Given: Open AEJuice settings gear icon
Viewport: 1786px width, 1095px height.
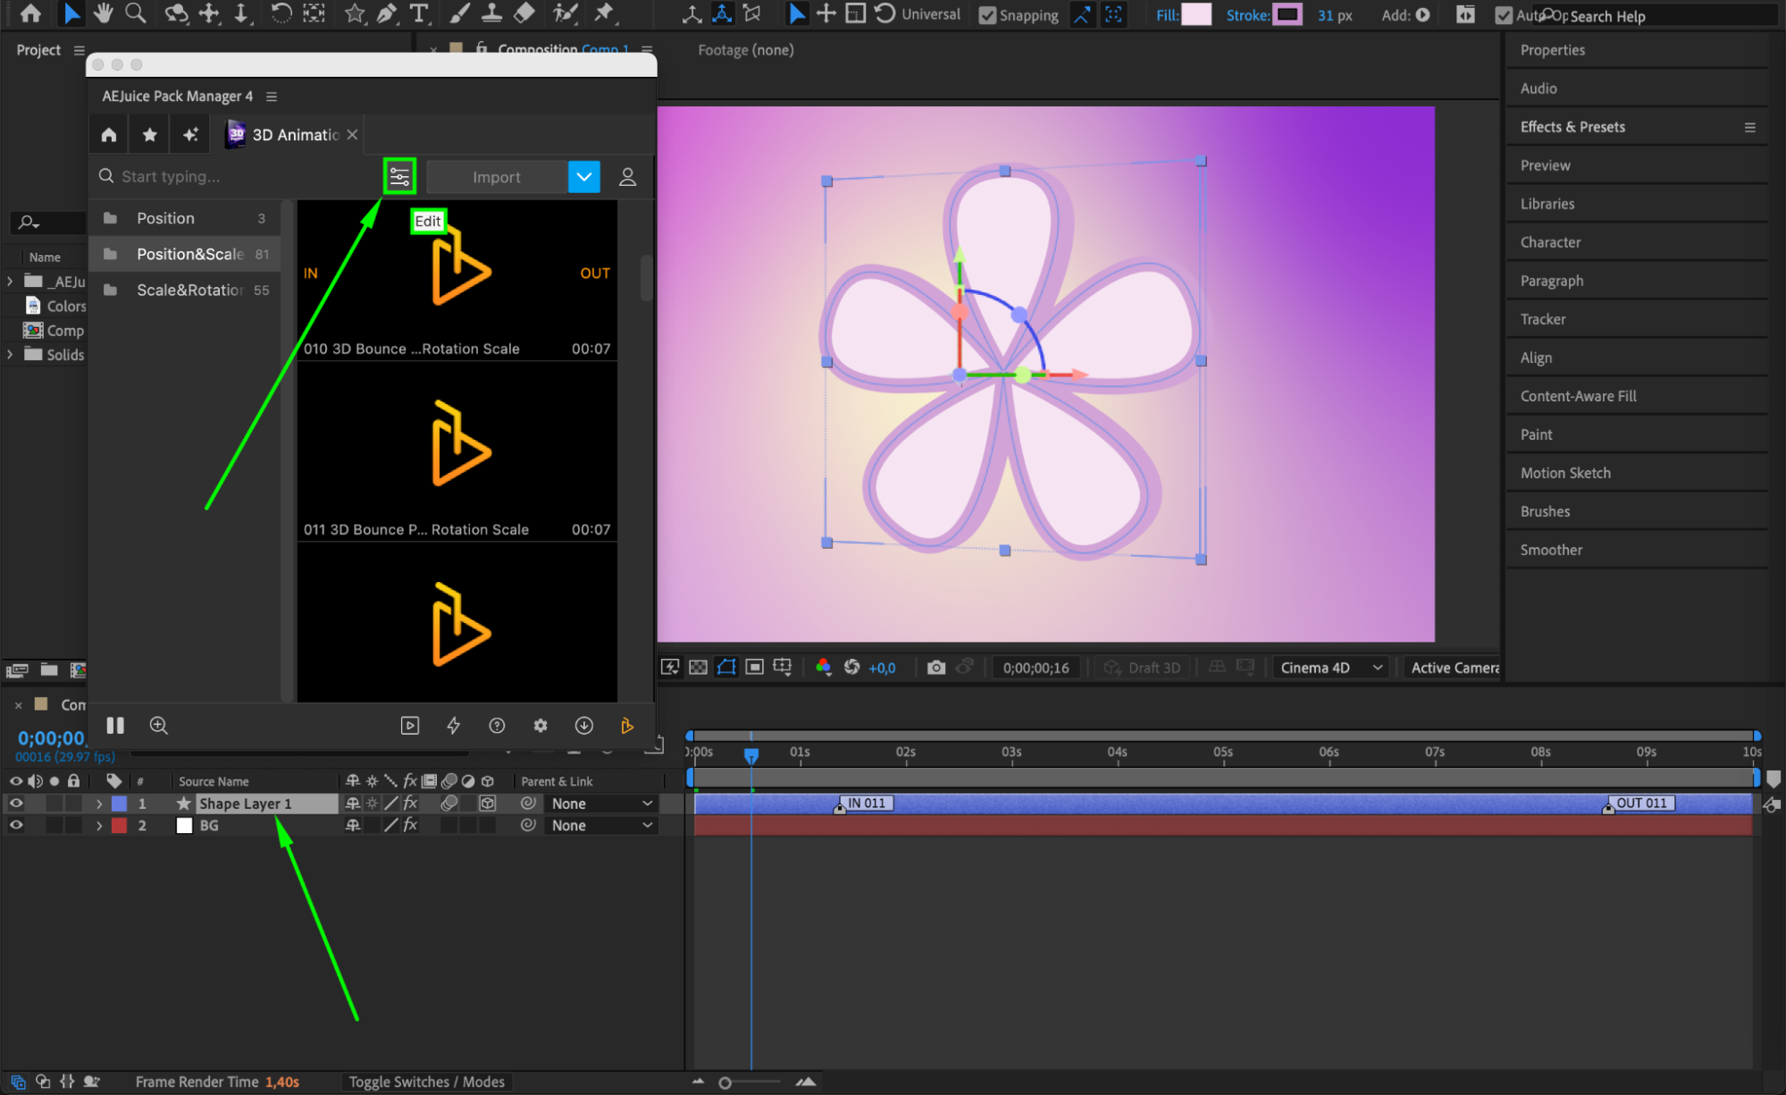Looking at the screenshot, I should (541, 725).
